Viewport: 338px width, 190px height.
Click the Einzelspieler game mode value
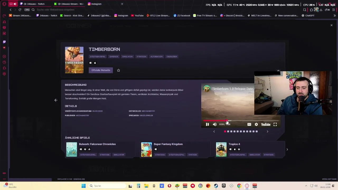tap(146, 115)
